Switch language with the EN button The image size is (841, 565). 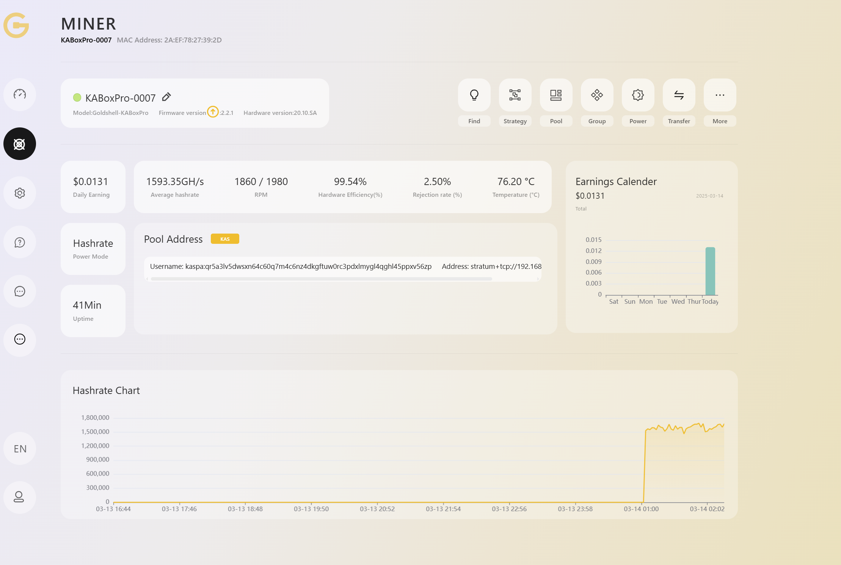point(20,449)
